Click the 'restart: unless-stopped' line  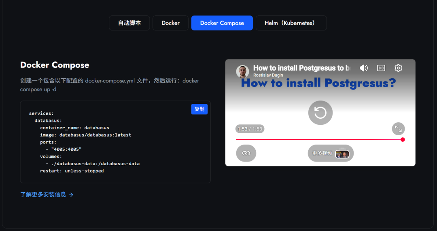tap(72, 170)
